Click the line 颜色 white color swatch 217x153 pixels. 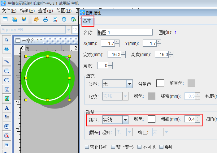tap(152, 119)
